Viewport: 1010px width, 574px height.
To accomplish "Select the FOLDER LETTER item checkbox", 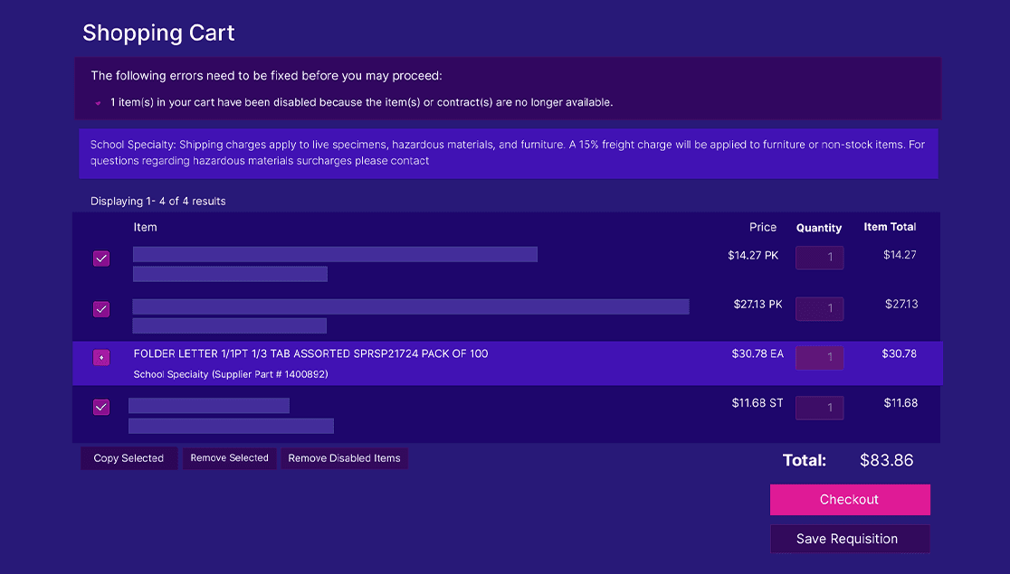I will click(101, 358).
